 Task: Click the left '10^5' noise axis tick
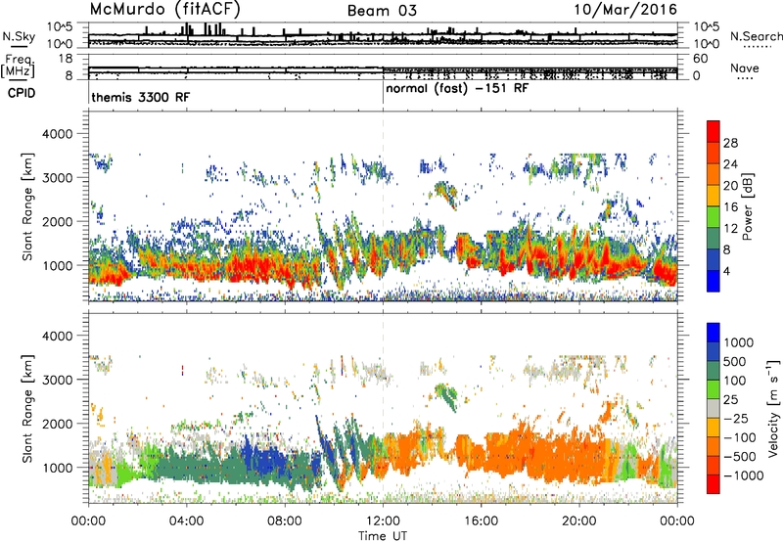click(60, 26)
